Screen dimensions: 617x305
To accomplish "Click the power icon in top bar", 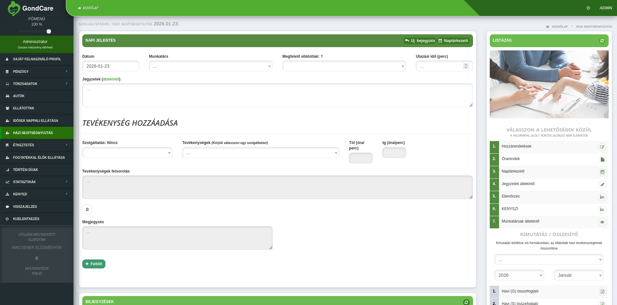I will 588,8.
